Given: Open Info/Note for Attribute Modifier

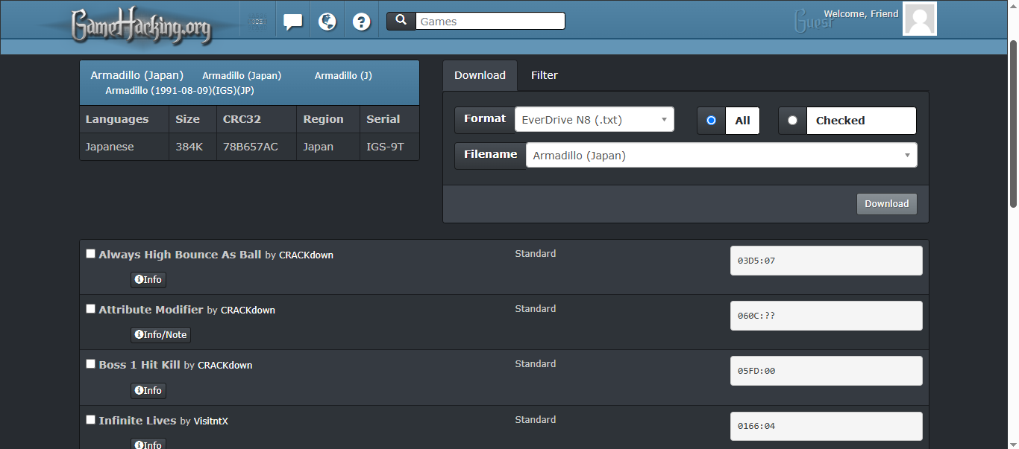Looking at the screenshot, I should point(161,335).
